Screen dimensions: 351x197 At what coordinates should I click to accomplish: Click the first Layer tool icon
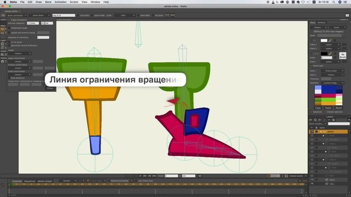click(2, 44)
